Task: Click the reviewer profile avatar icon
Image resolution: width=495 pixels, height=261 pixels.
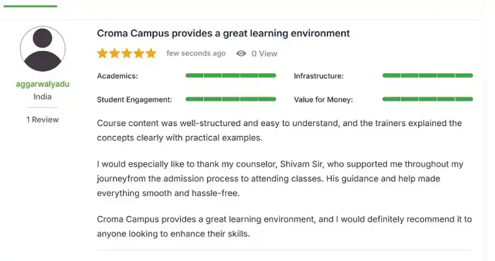Action: [x=43, y=49]
